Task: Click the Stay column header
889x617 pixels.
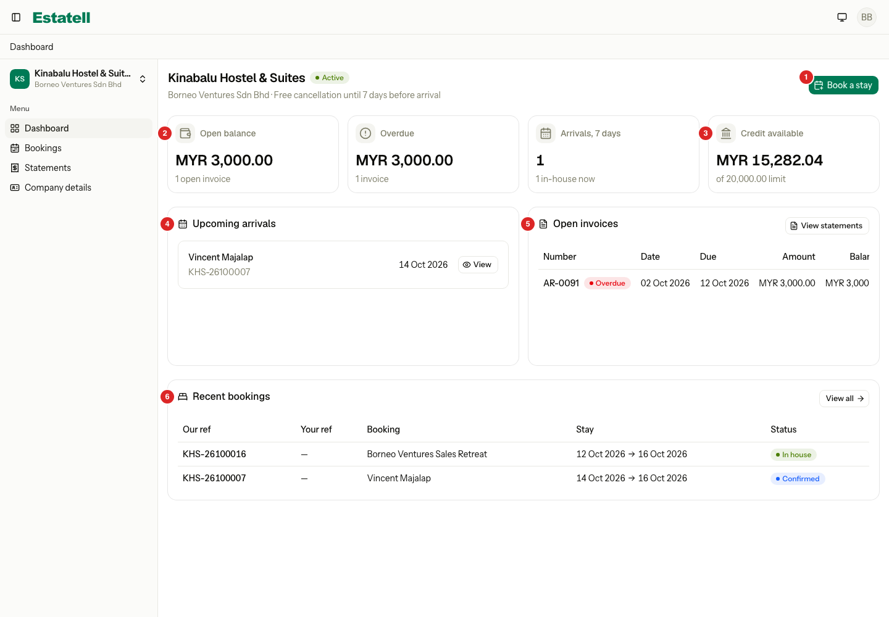Action: coord(585,429)
